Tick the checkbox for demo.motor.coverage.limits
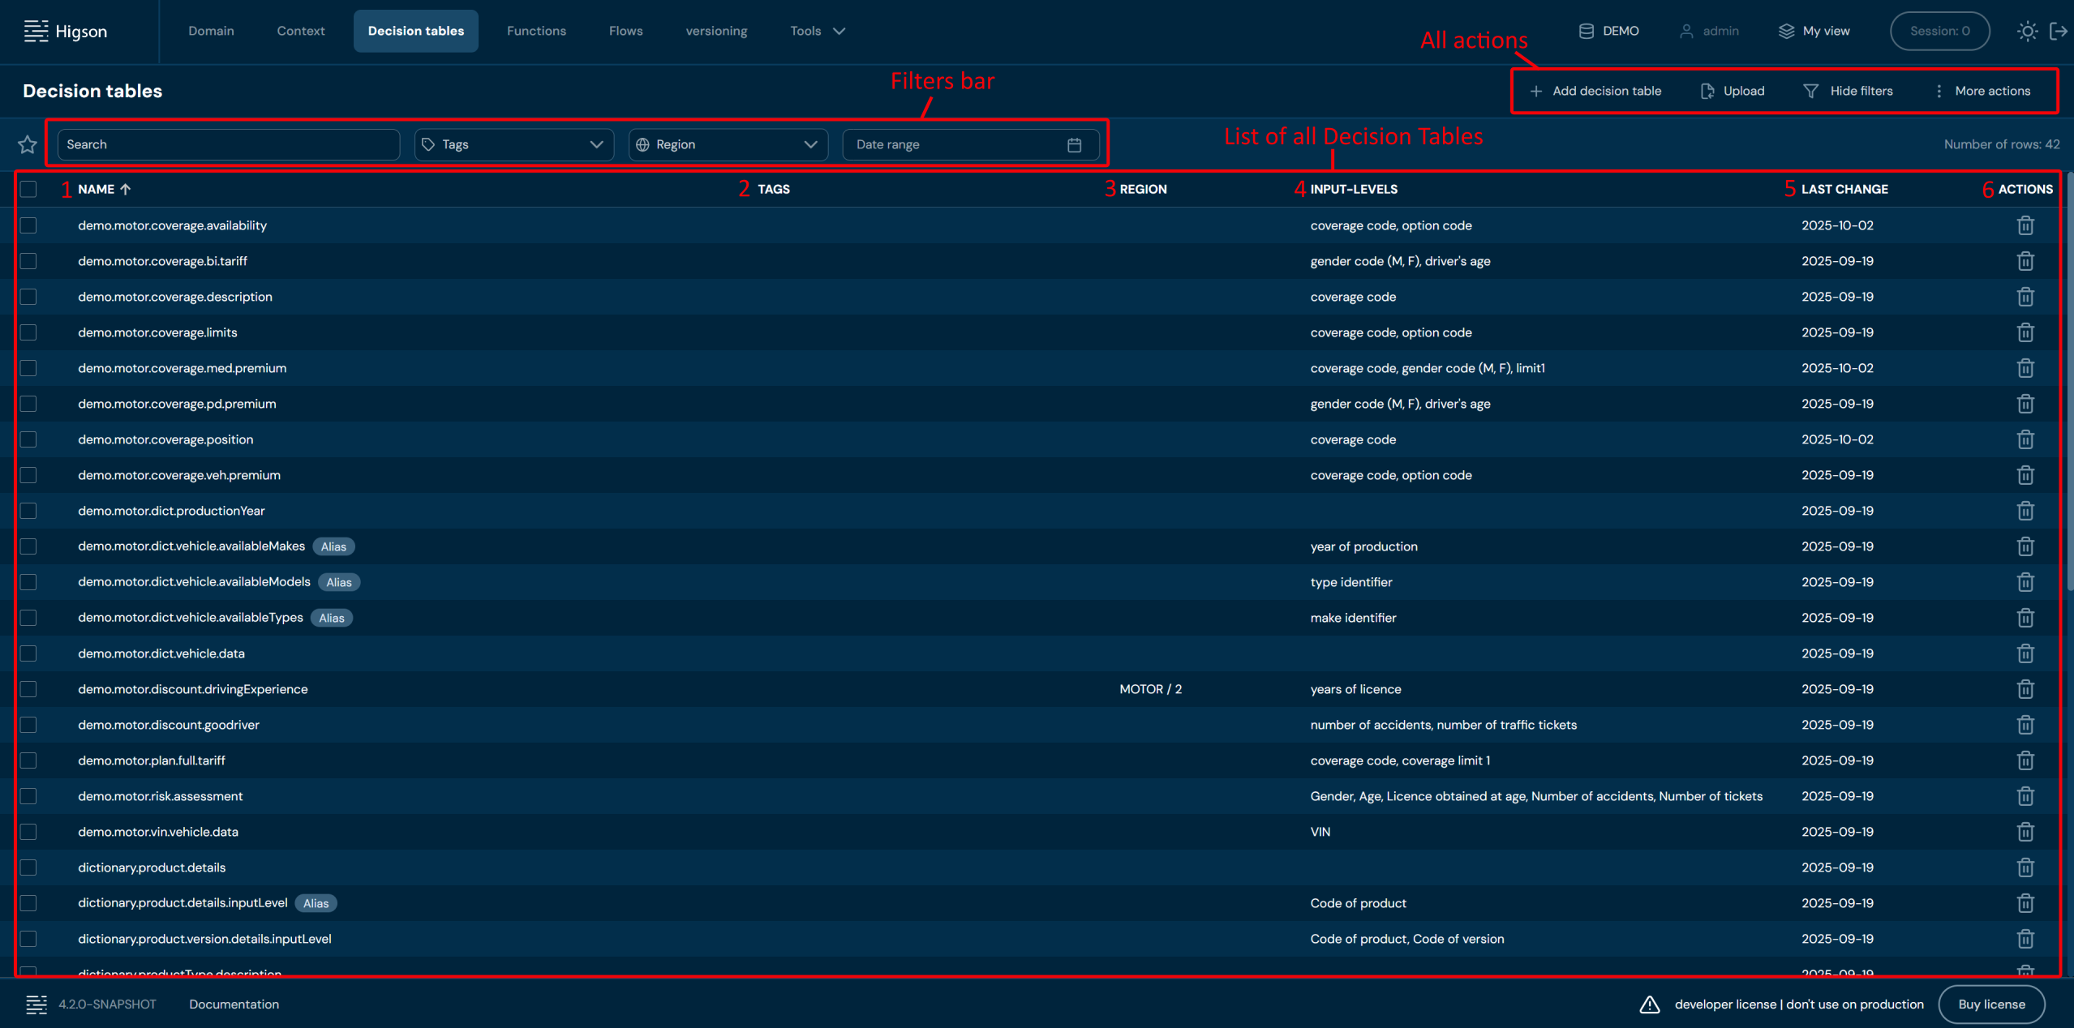This screenshot has height=1028, width=2074. [x=28, y=332]
